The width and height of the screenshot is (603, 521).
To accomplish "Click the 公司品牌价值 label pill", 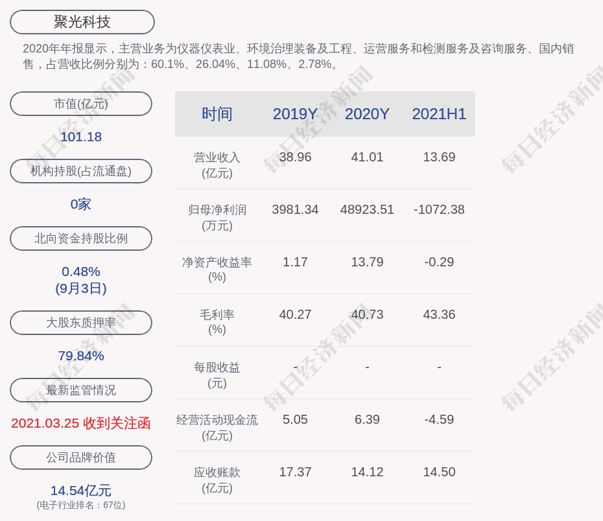I will (81, 457).
